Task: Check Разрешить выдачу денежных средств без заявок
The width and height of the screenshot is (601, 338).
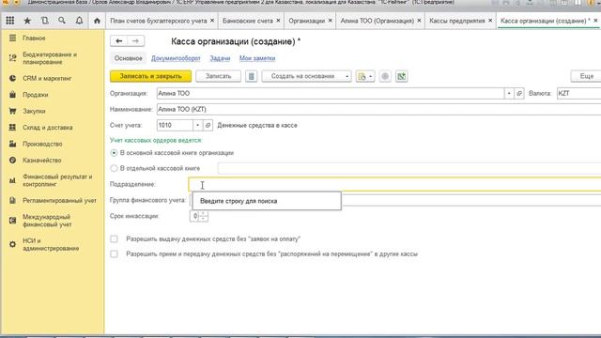Action: (x=114, y=239)
